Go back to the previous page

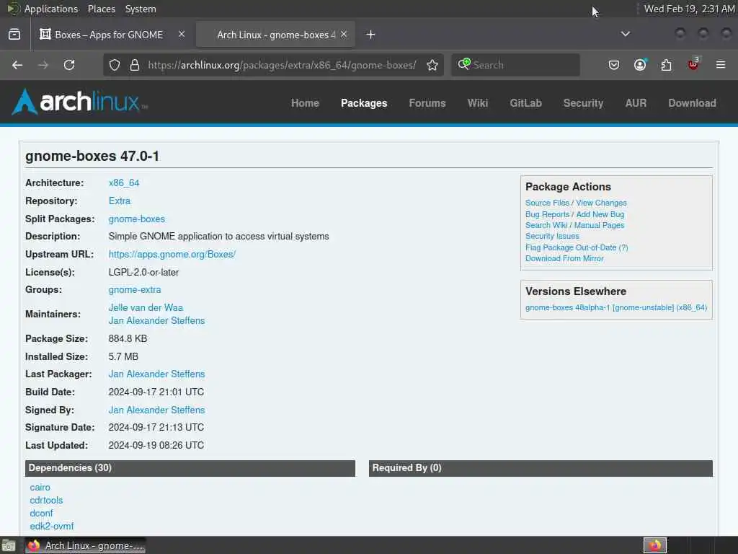point(17,65)
